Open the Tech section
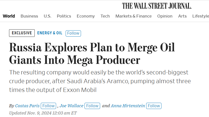This screenshot has height=117, width=209. pos(105,16)
